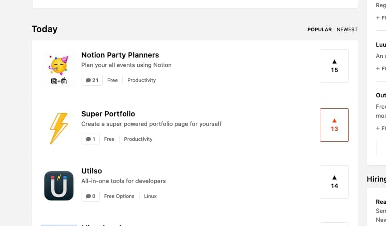Open Super Portfolio's 1 comment bubble
Viewport: 386px width, 226px height.
point(90,139)
